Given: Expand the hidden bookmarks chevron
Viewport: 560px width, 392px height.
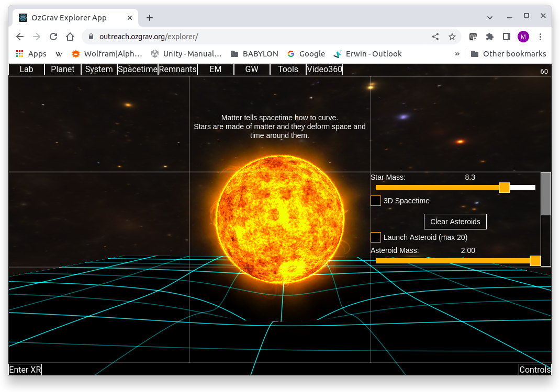Looking at the screenshot, I should click(x=457, y=53).
